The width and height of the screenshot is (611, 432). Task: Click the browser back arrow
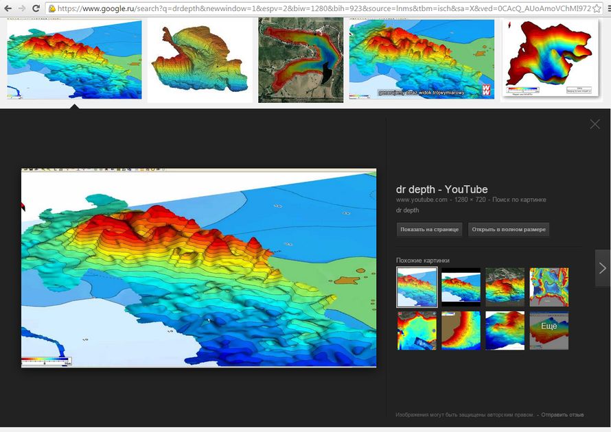click(x=8, y=8)
